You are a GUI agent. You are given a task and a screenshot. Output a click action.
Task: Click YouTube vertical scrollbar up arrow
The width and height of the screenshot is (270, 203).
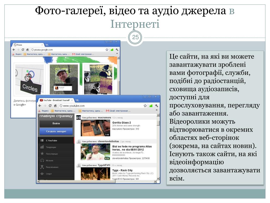(158, 115)
